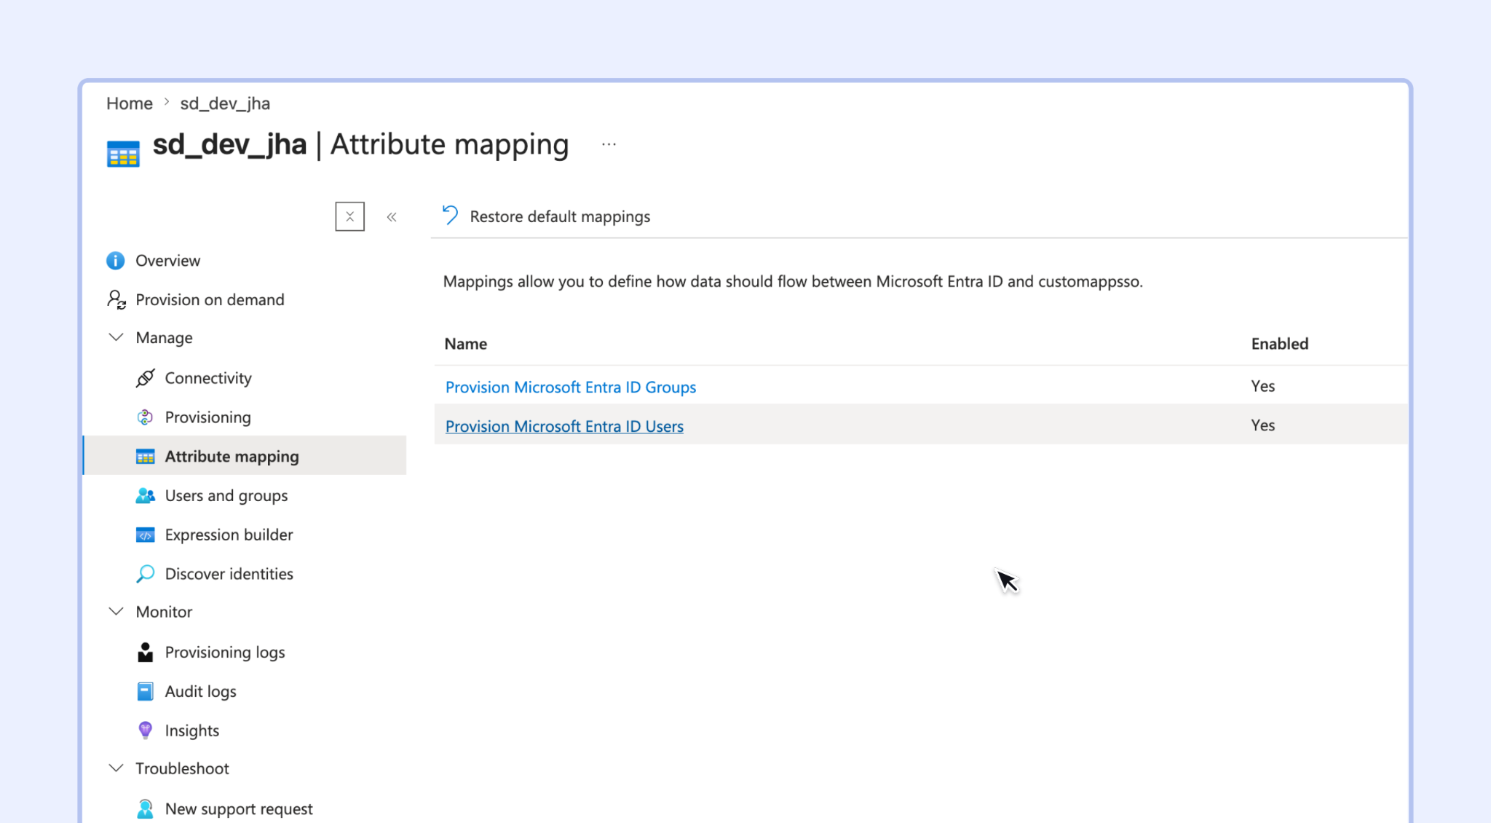Click the Provision on demand user icon
The width and height of the screenshot is (1491, 823).
(x=116, y=299)
